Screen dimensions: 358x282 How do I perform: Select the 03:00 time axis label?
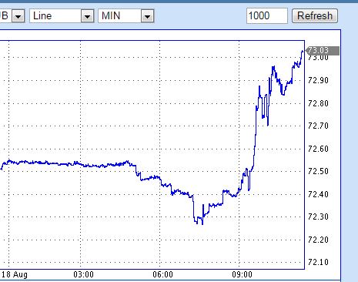pyautogui.click(x=83, y=274)
